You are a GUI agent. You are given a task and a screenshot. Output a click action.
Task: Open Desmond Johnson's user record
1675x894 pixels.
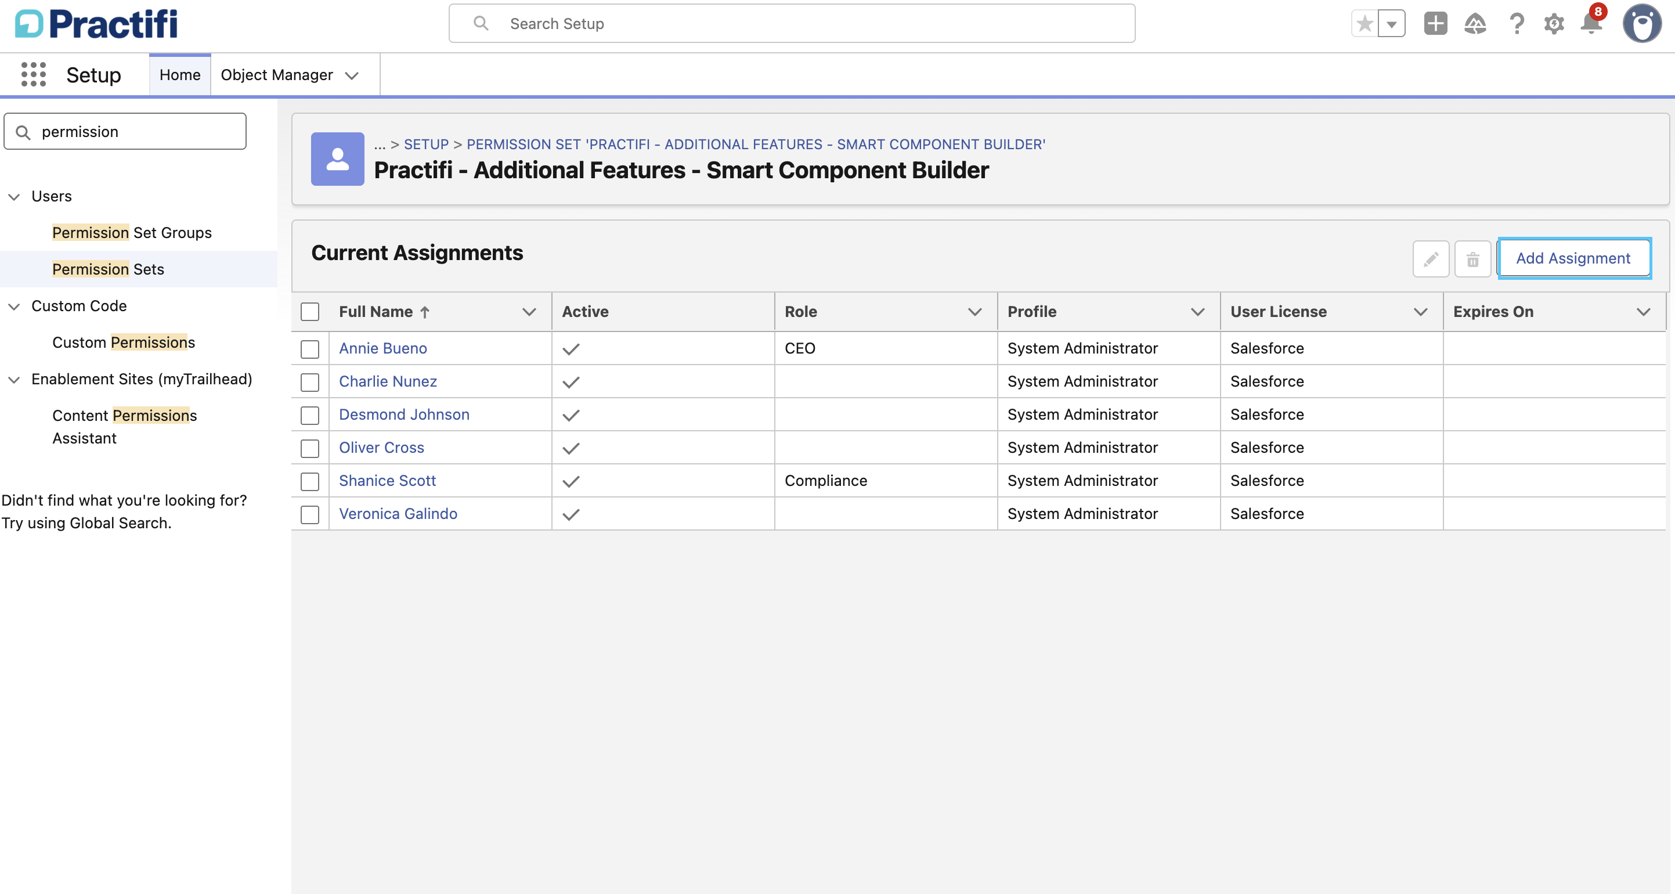pos(404,415)
